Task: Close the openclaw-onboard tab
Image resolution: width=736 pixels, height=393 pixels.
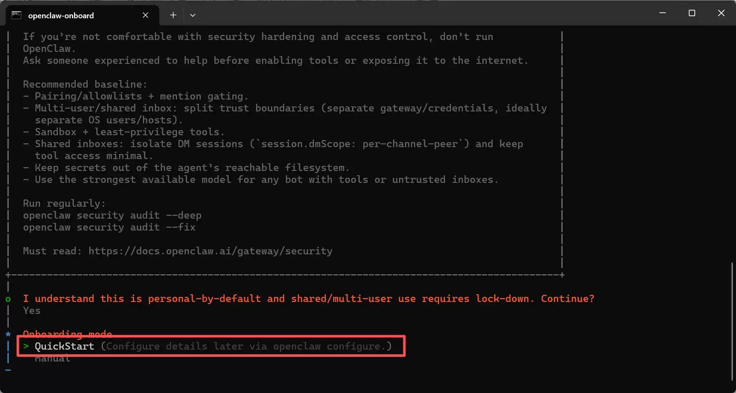Action: coord(145,15)
